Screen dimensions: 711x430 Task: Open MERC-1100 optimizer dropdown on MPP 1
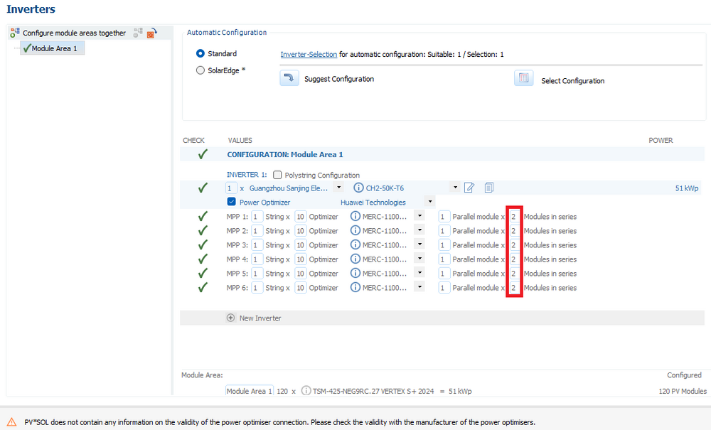coord(420,216)
